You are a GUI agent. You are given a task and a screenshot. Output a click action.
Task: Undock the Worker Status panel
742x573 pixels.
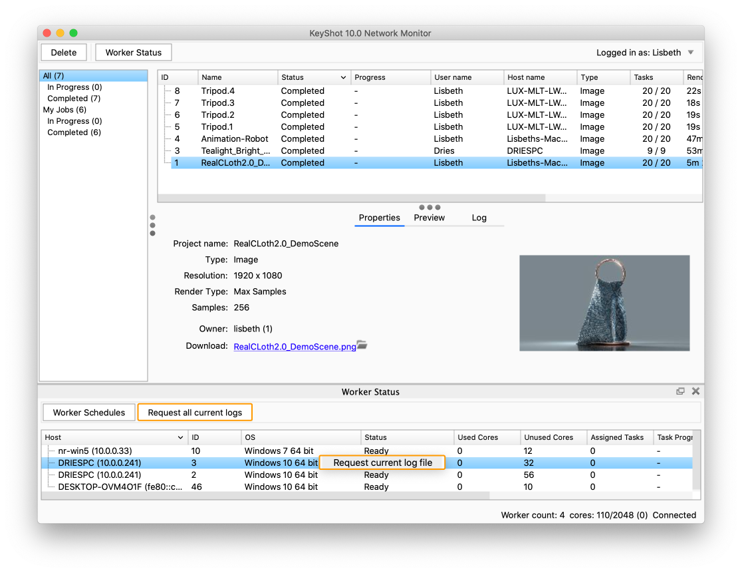[x=680, y=391]
